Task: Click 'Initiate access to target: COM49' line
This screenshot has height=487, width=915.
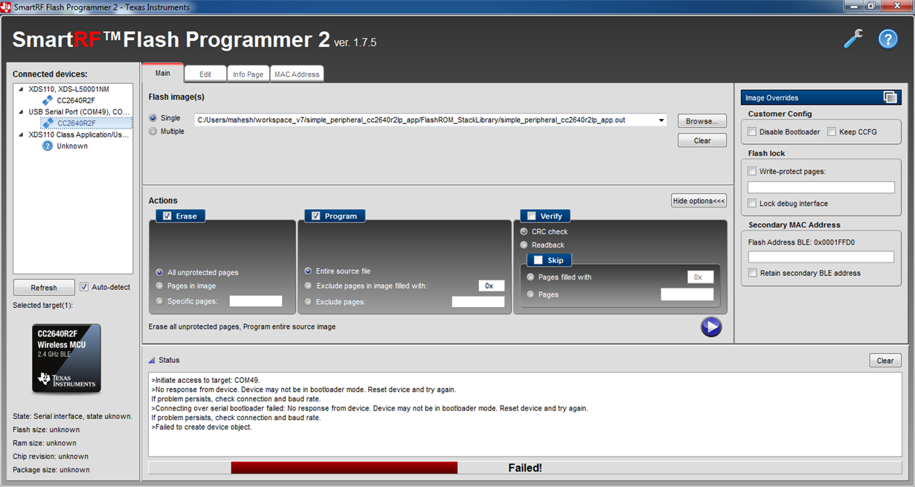Action: (x=205, y=380)
